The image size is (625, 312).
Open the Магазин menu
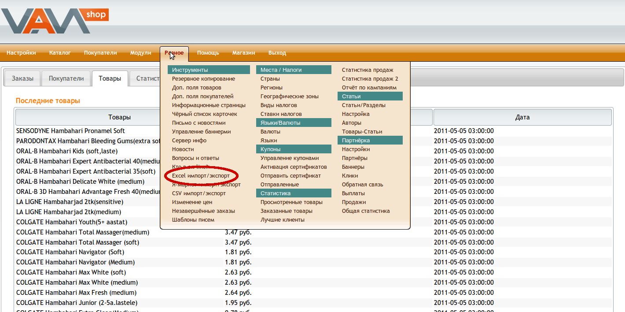tap(243, 53)
